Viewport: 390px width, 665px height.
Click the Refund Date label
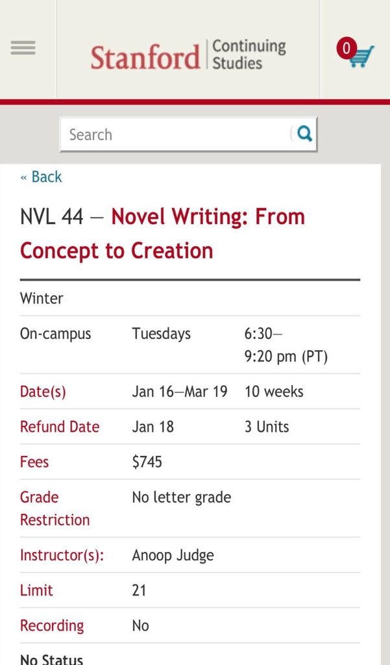point(60,427)
